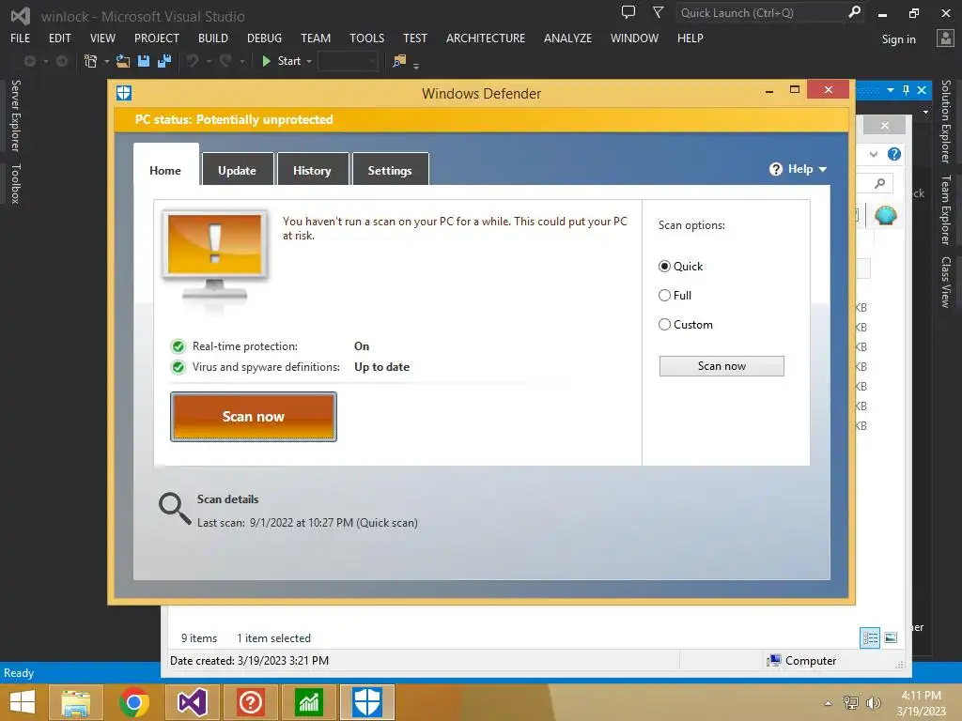Open the ARCHITECTURE menu
The width and height of the screenshot is (962, 721).
[486, 38]
